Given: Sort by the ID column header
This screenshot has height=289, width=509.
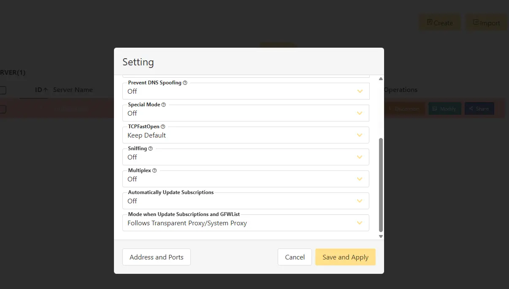Looking at the screenshot, I should (x=41, y=89).
